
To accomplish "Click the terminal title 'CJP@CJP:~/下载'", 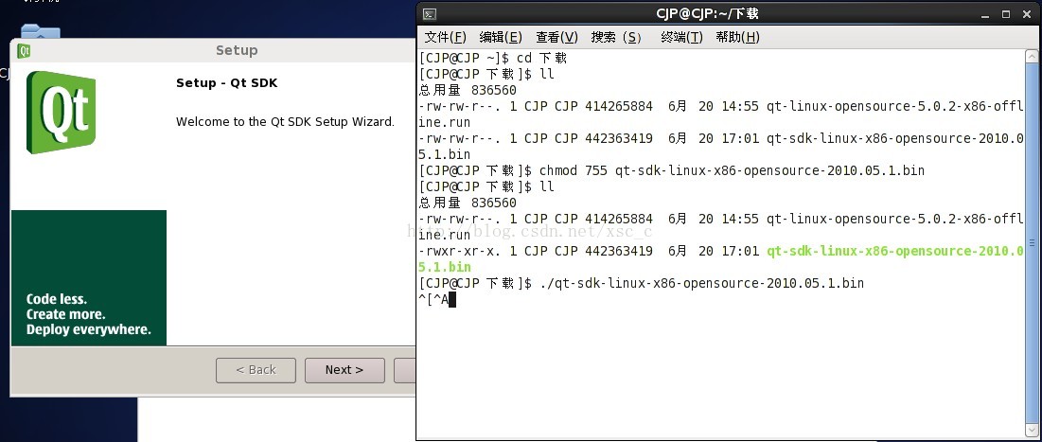I will coord(707,14).
